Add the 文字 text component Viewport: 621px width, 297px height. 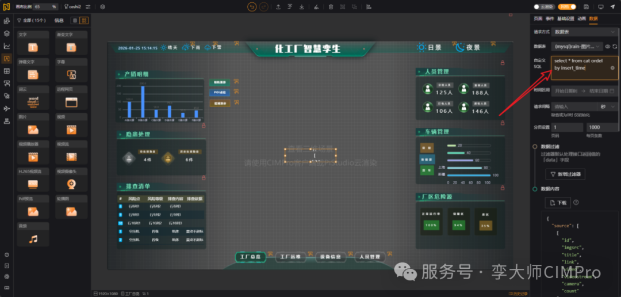[x=33, y=43]
